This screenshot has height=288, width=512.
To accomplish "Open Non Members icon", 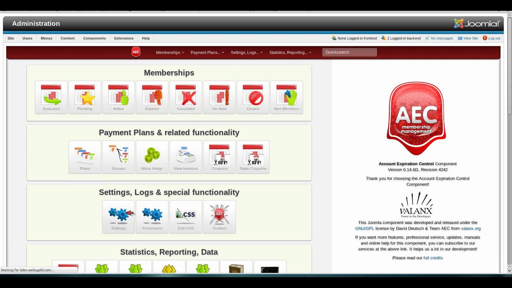I will click(x=286, y=97).
